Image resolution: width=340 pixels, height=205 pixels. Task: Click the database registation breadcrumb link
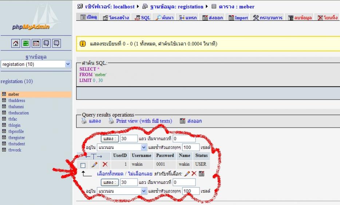click(x=177, y=7)
